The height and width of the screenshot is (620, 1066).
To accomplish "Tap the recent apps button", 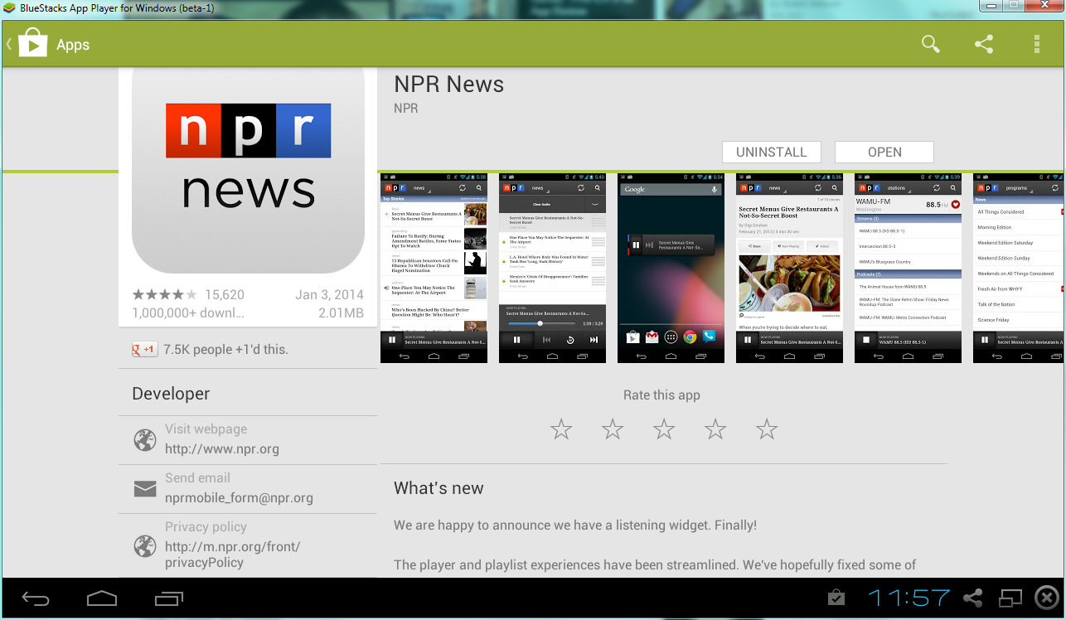I will coord(169,598).
